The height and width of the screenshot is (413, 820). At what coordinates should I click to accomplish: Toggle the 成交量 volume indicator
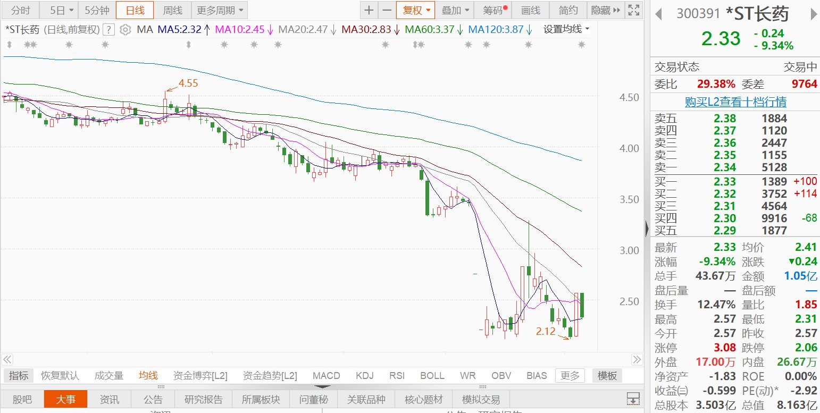pyautogui.click(x=108, y=376)
